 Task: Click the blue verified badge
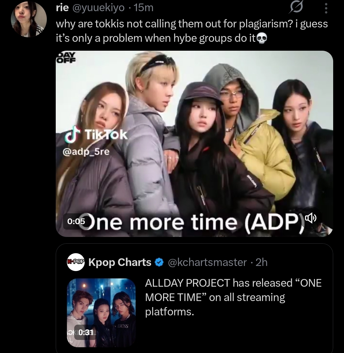(x=159, y=262)
